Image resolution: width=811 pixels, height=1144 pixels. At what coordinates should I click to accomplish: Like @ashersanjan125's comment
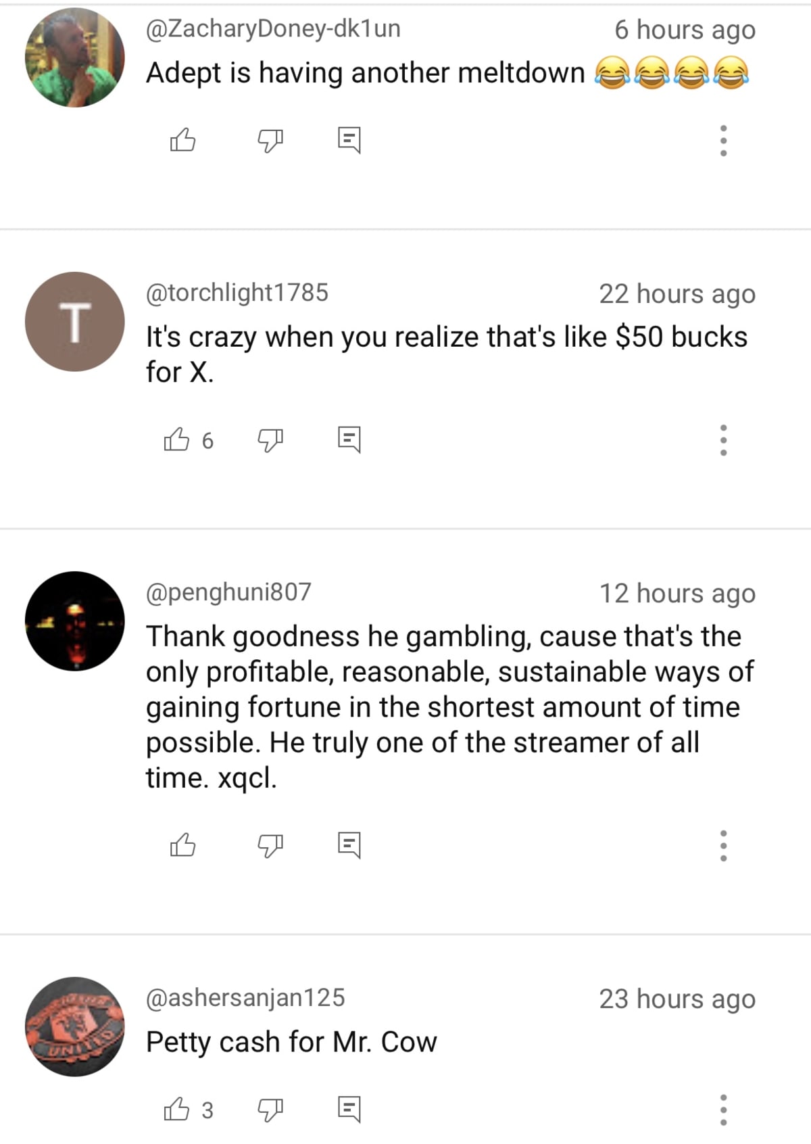pyautogui.click(x=178, y=1107)
